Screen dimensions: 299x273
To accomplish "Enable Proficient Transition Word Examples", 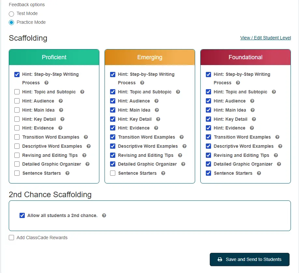I will [x=17, y=137].
